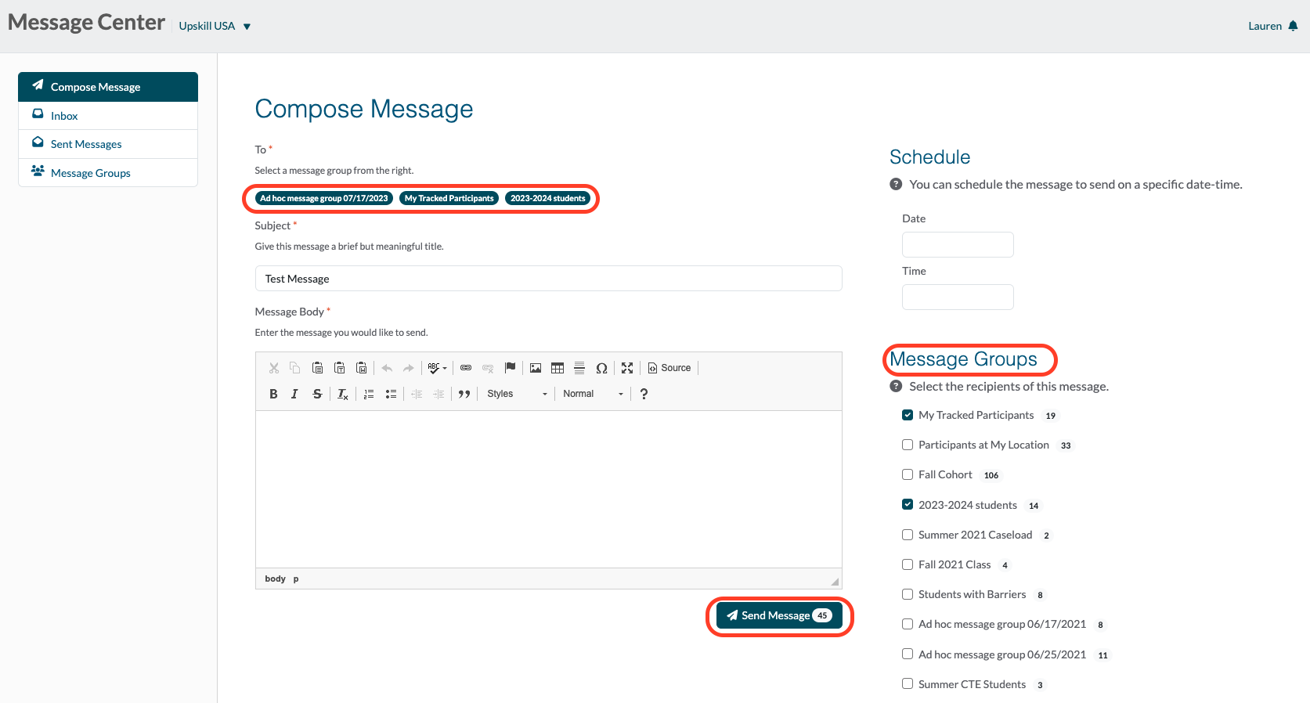Redo the last edit

click(x=409, y=368)
